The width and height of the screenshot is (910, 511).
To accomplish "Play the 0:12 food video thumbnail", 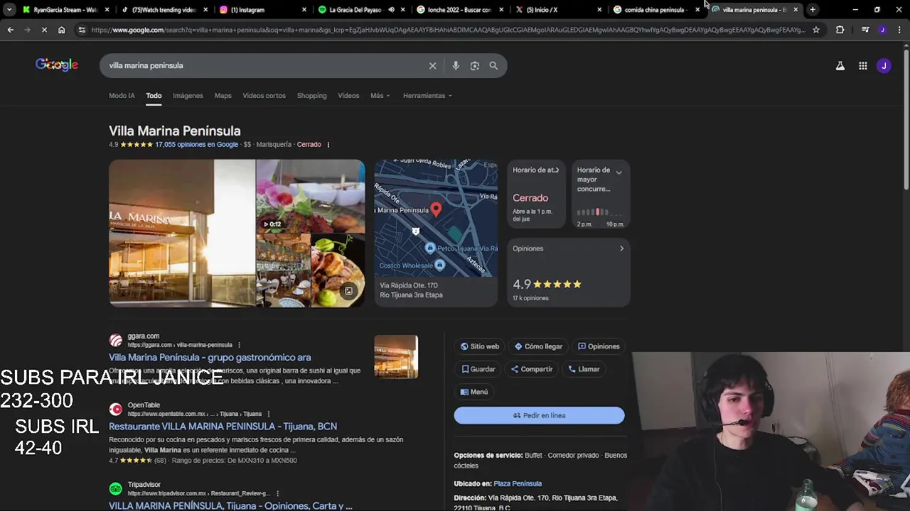I will 311,195.
